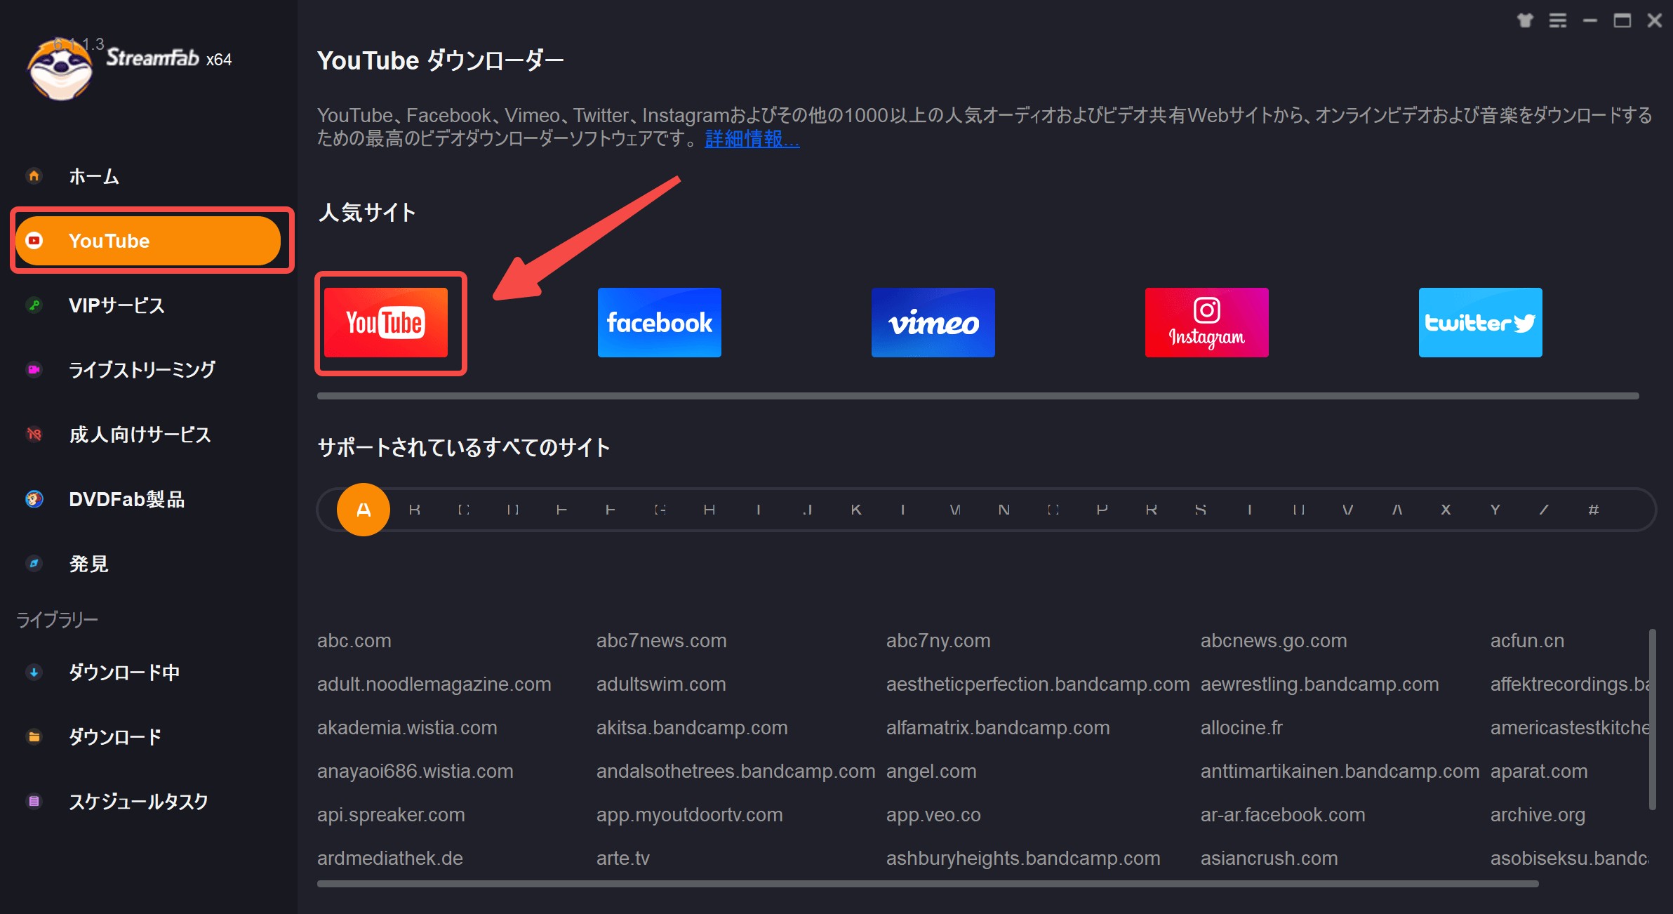Screen dimensions: 1673x914
Task: Open DVDFab製品 page
Action: click(126, 499)
